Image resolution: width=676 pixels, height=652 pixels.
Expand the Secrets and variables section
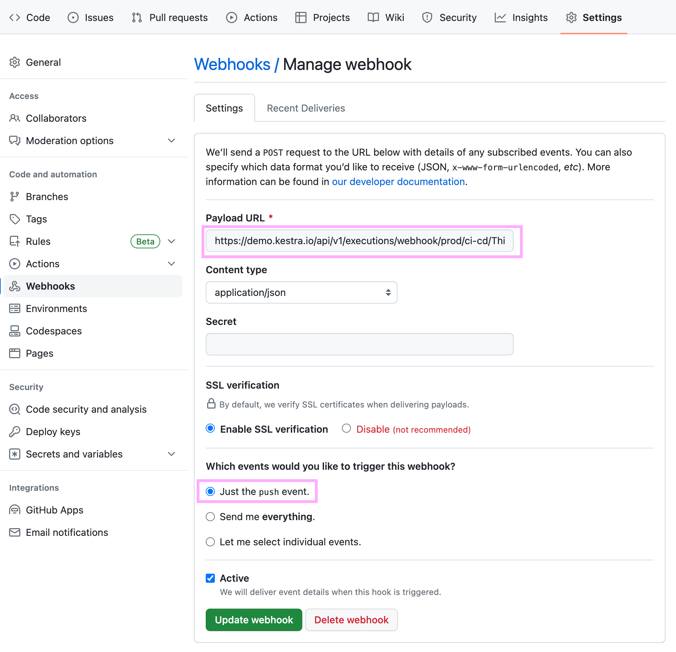tap(171, 454)
